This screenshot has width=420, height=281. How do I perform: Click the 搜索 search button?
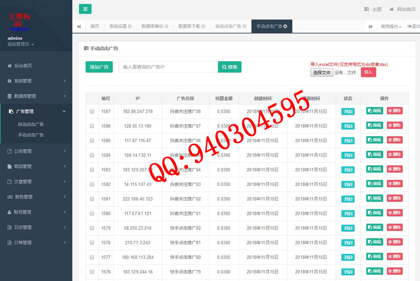click(x=230, y=67)
